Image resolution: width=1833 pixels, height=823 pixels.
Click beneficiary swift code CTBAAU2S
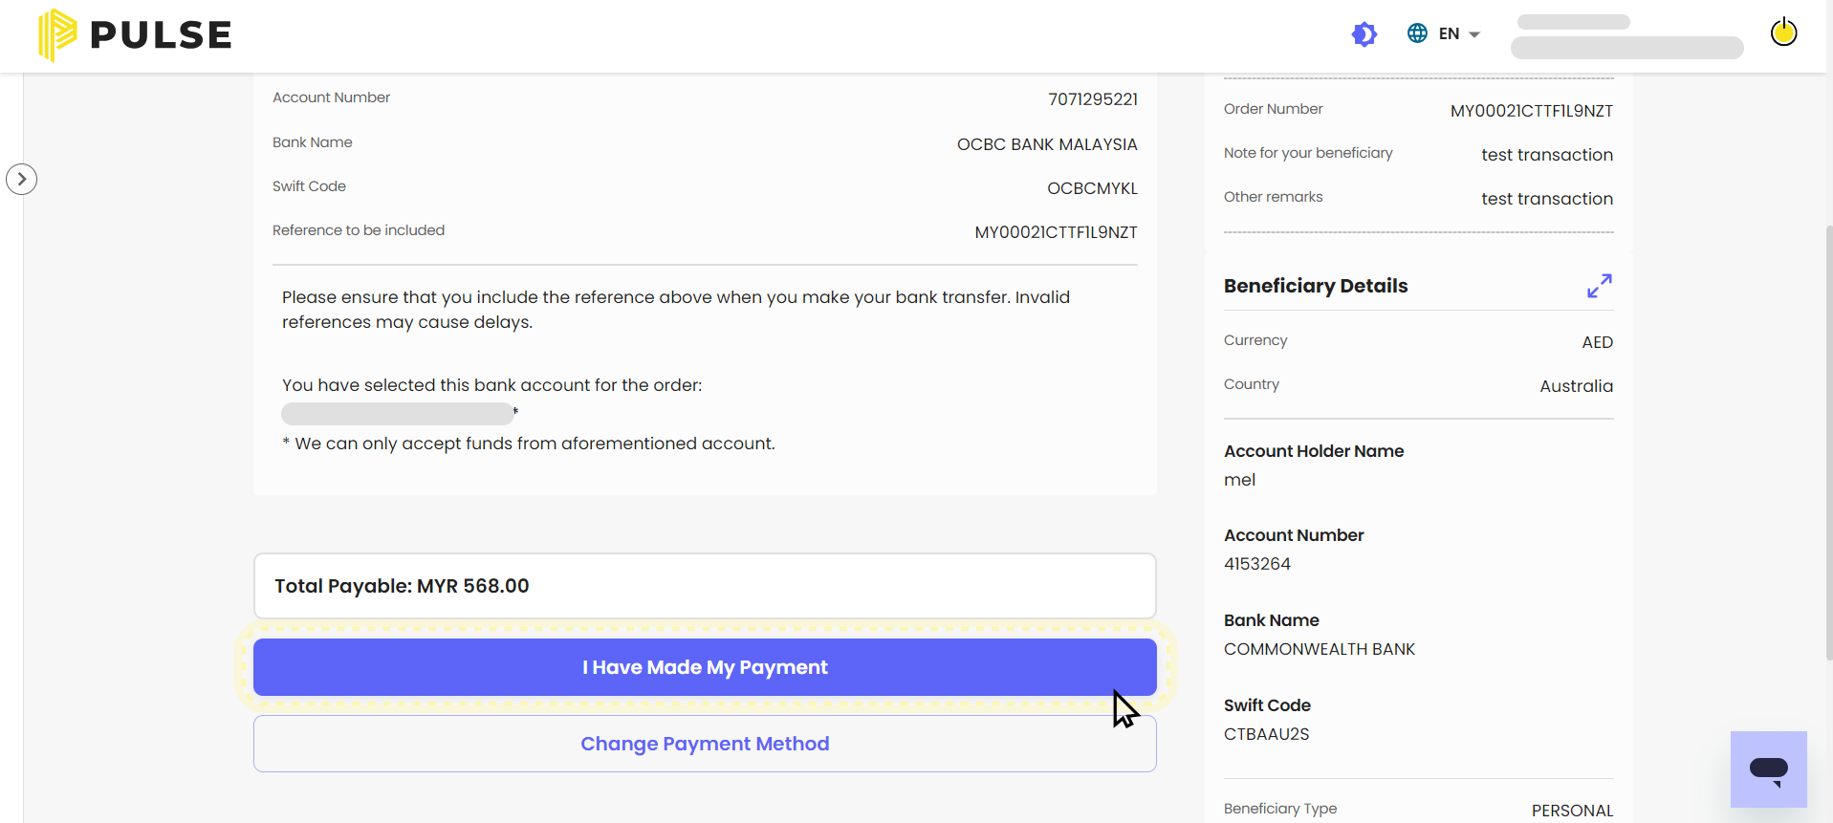[x=1267, y=734]
